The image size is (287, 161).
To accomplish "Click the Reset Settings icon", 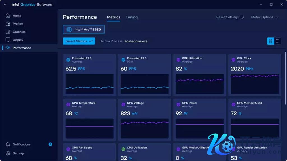I will click(x=242, y=17).
